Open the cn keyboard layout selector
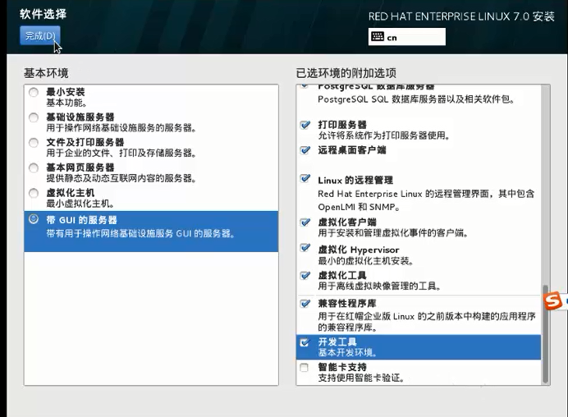 [407, 37]
